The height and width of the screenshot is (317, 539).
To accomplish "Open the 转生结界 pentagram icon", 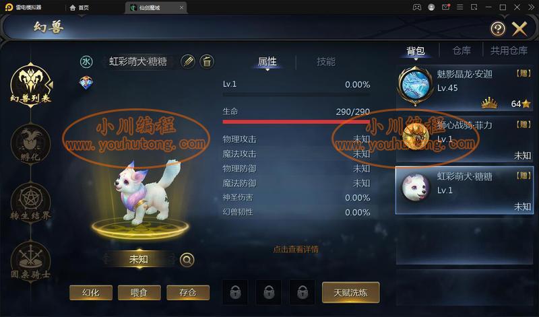I will pyautogui.click(x=30, y=202).
